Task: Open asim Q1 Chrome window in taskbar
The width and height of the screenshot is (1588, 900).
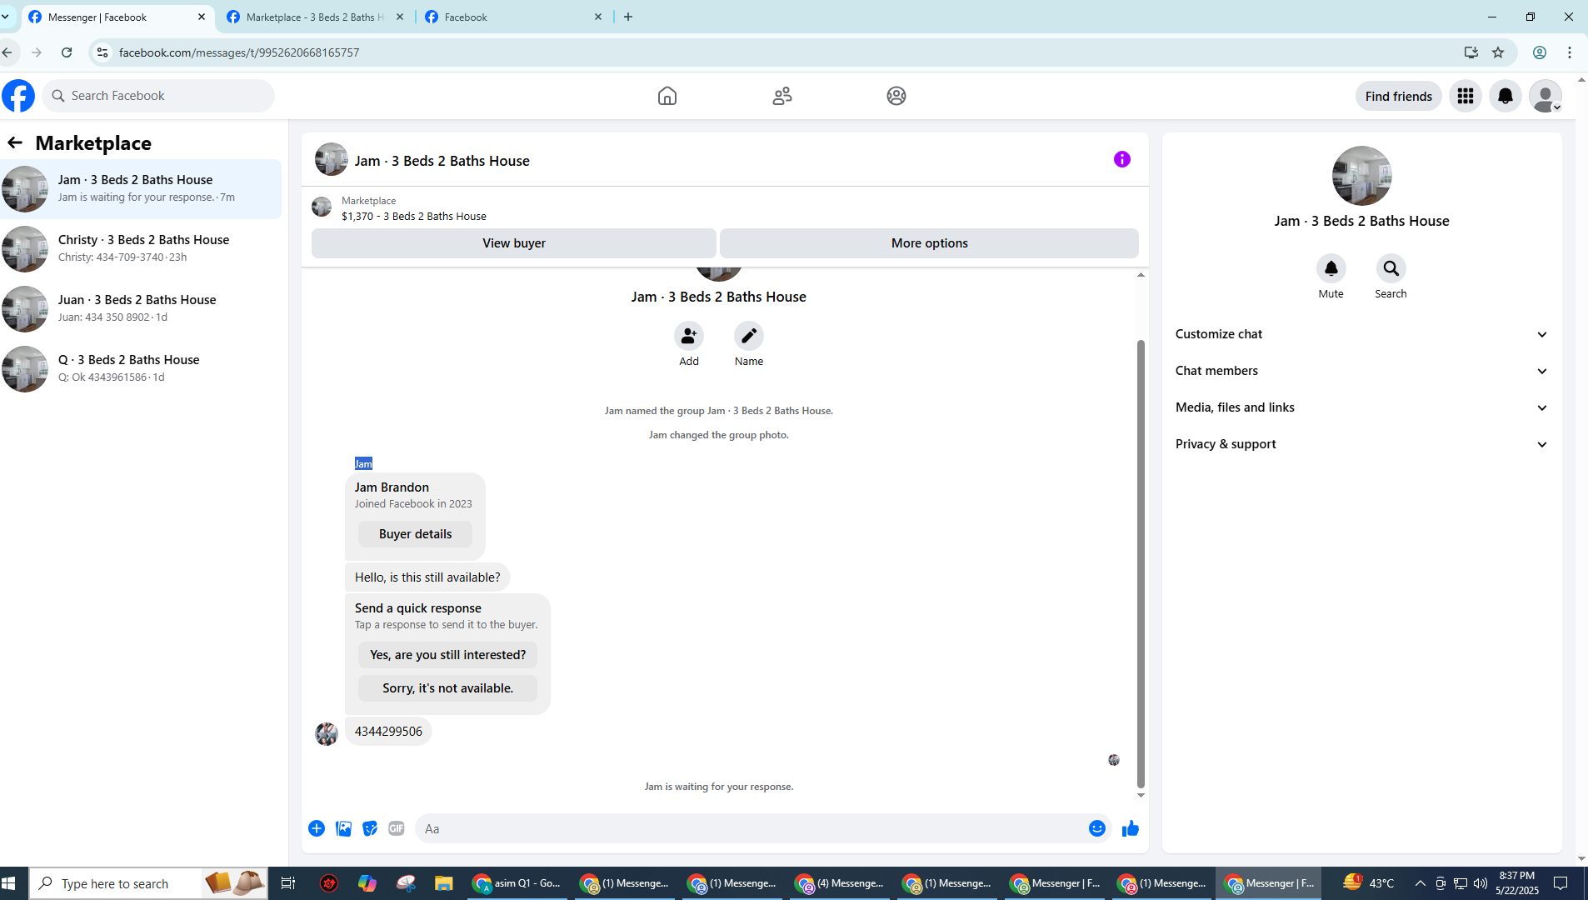Action: (518, 883)
